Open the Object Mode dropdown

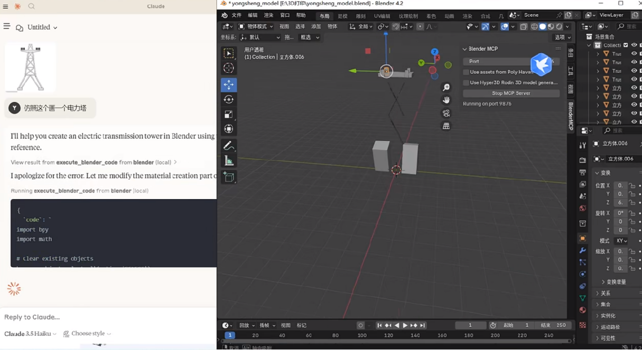(256, 26)
